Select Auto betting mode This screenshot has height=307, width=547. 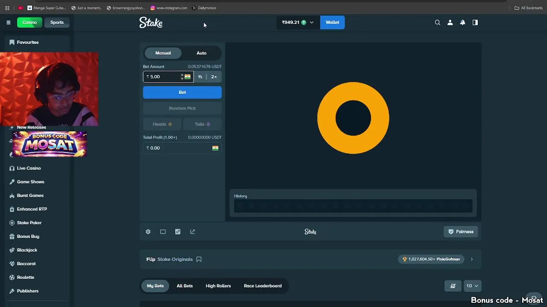[201, 53]
